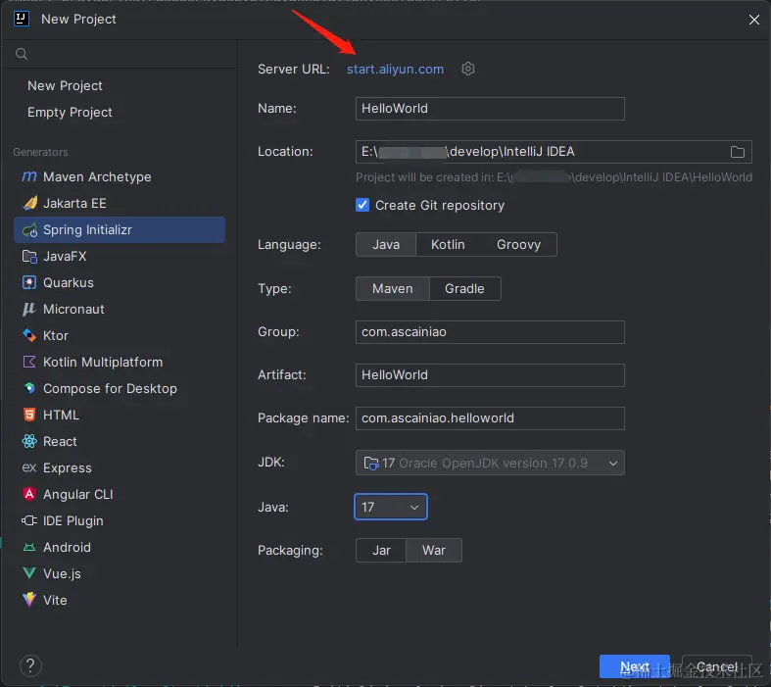Select the Angular CLI icon
This screenshot has width=771, height=687.
coord(29,494)
